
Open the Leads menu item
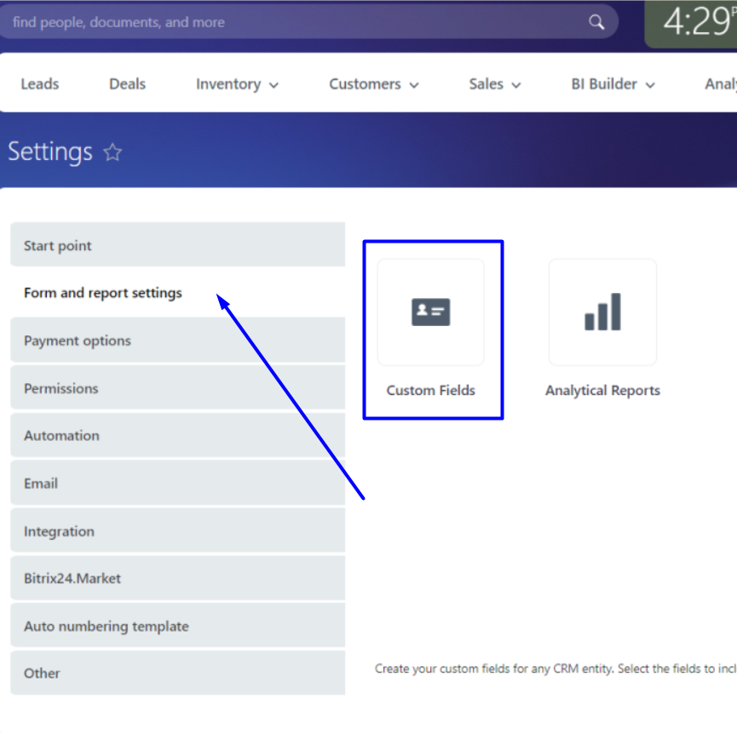40,84
